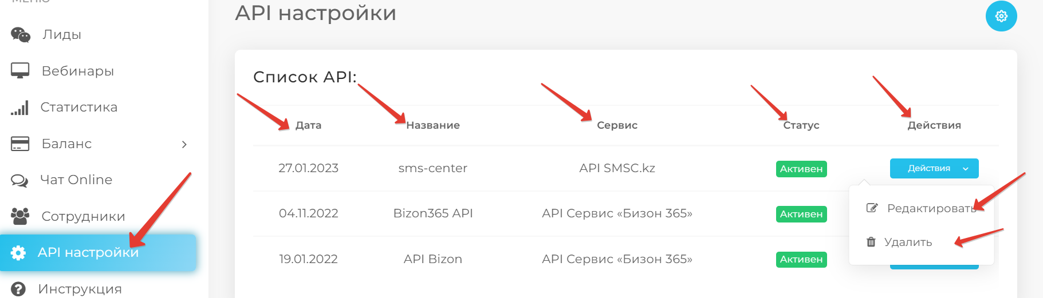Viewport: 1043px width, 298px height.
Task: Open the Действия dropdown for sms-center
Action: 934,168
